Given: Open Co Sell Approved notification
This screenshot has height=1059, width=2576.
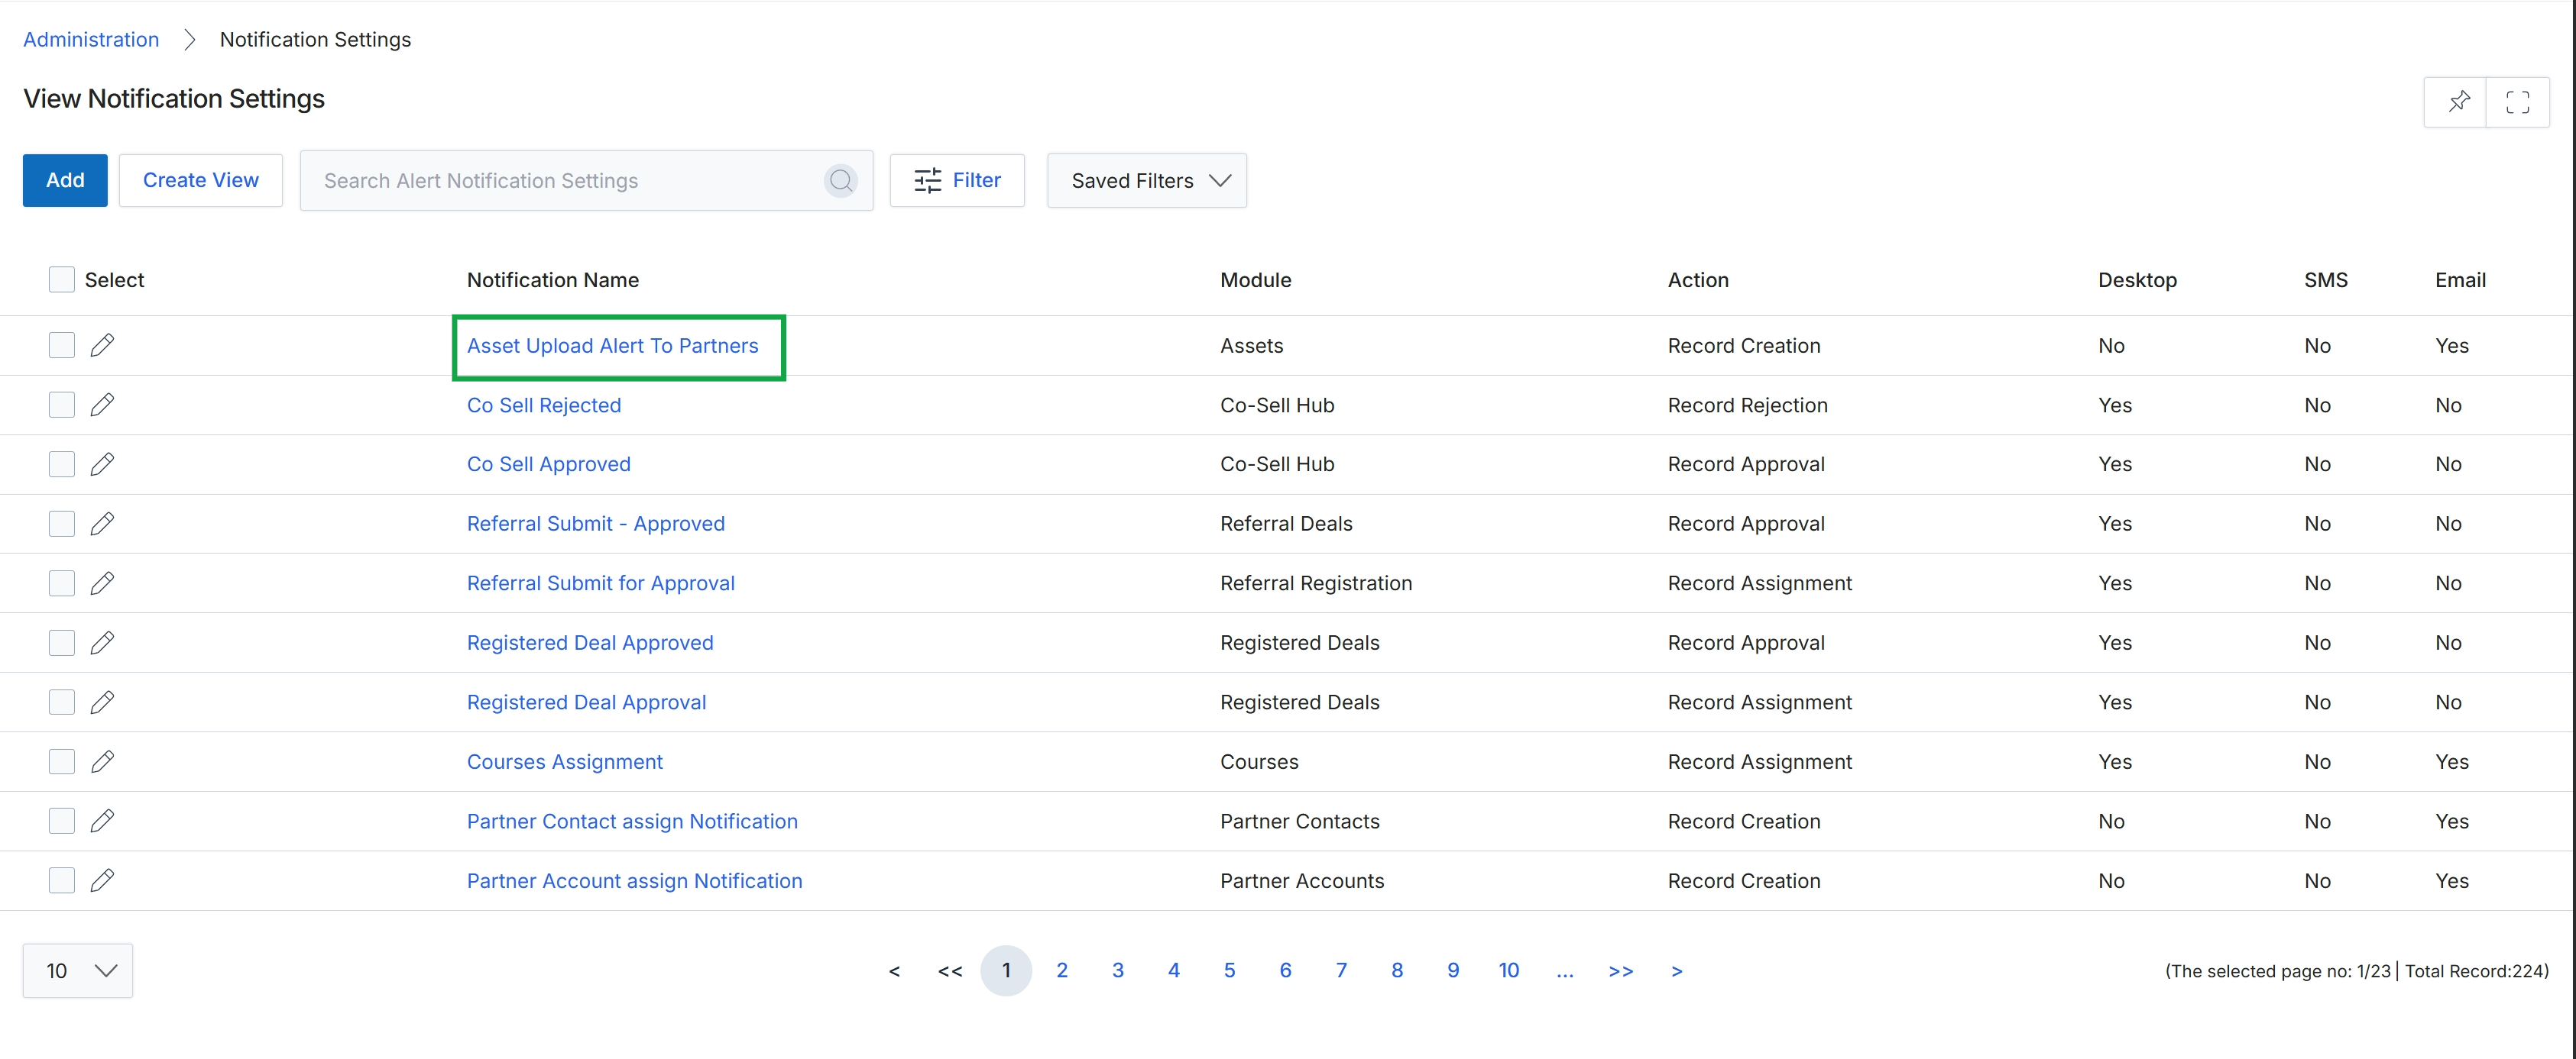Looking at the screenshot, I should pyautogui.click(x=549, y=463).
